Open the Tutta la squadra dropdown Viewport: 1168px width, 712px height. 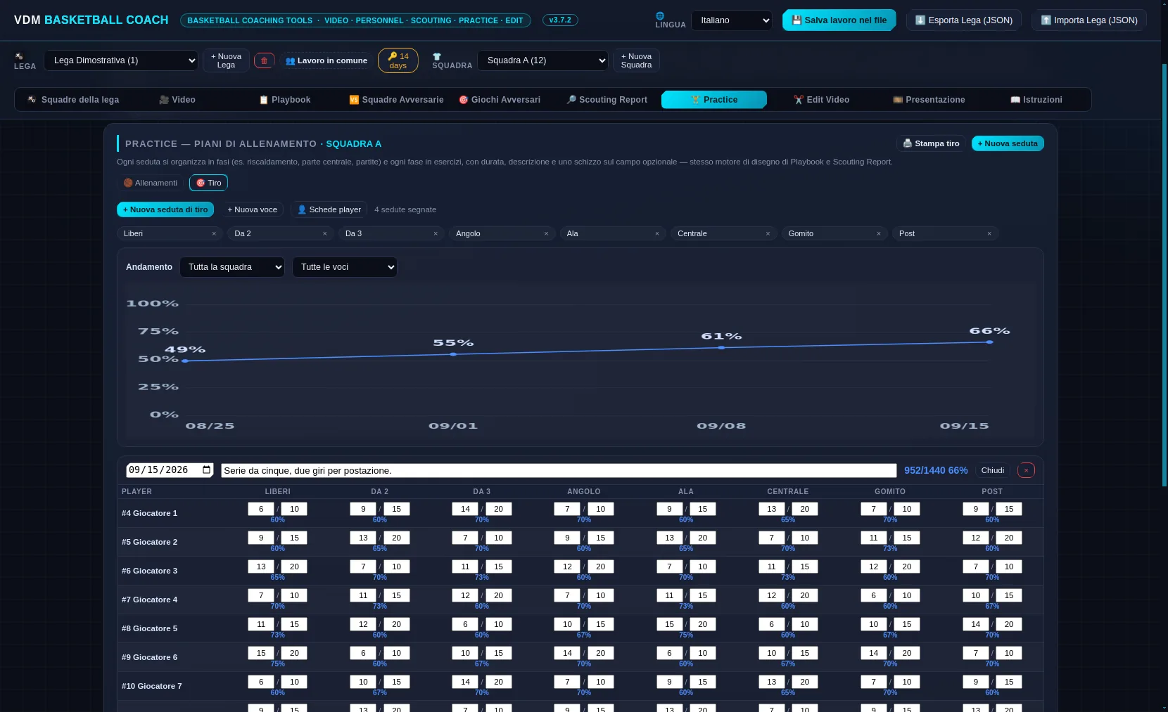(232, 267)
